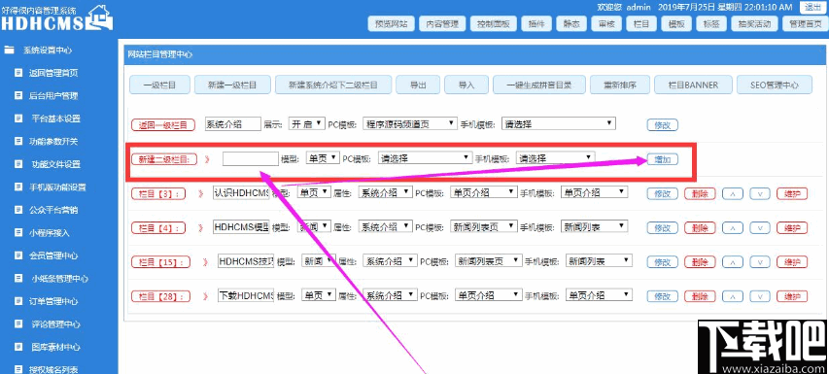Open 内容管理 in the top navigation
Screen dimensions: 829x374
click(x=442, y=23)
